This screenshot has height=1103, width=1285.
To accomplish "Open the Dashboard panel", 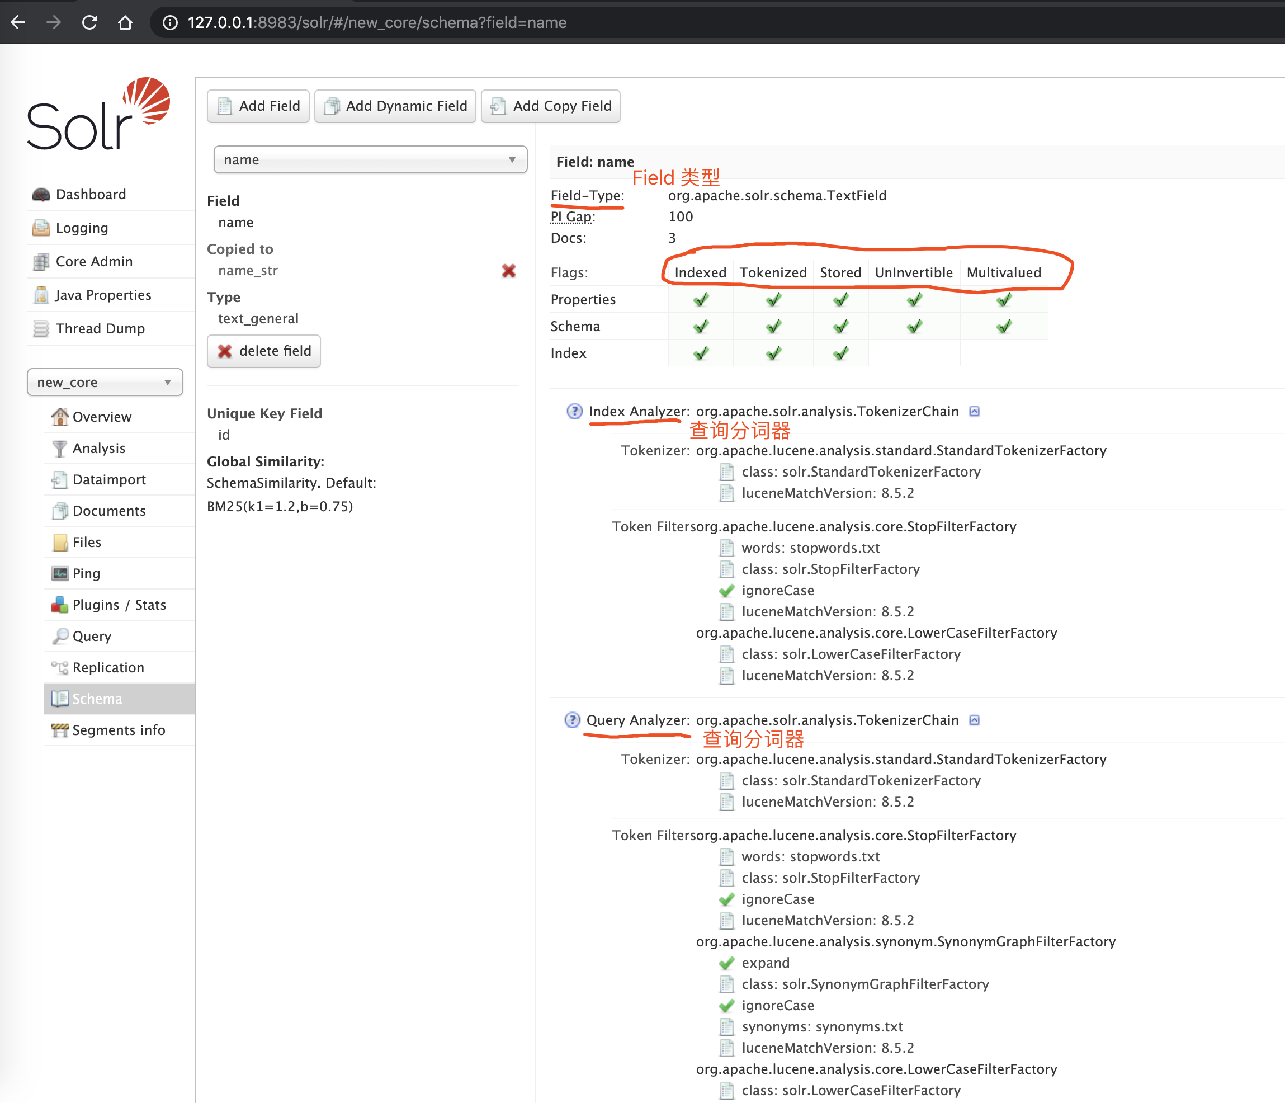I will (89, 194).
